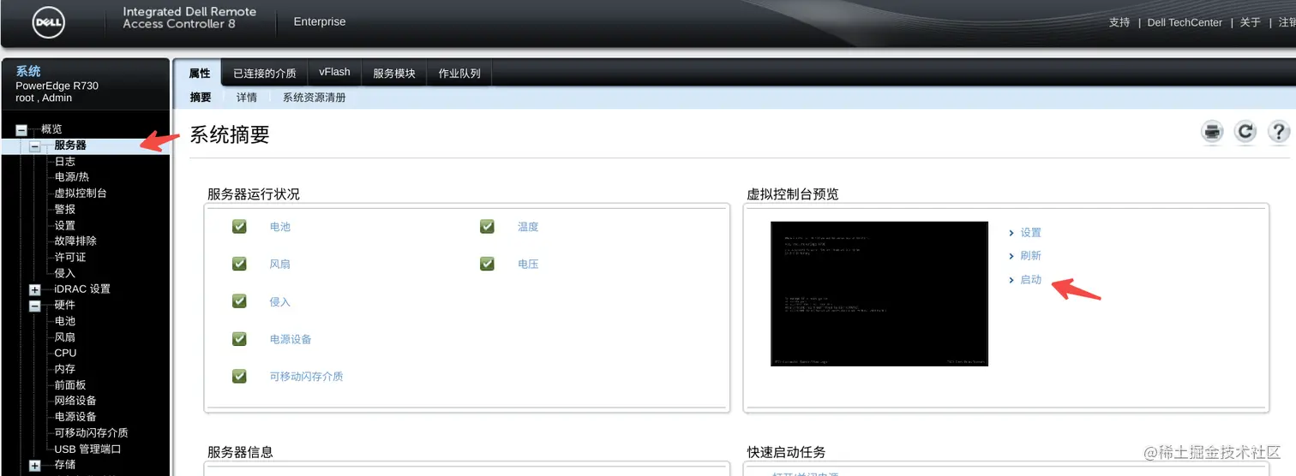Click intrusion green check status icon
This screenshot has width=1296, height=476.
(x=239, y=301)
